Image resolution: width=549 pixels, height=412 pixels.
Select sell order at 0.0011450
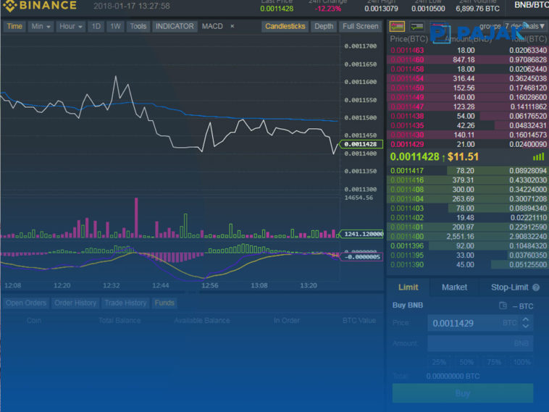coord(468,88)
